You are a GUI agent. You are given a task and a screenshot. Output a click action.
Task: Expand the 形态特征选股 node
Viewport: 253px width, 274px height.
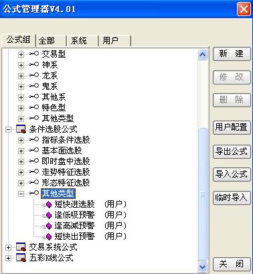pos(21,183)
